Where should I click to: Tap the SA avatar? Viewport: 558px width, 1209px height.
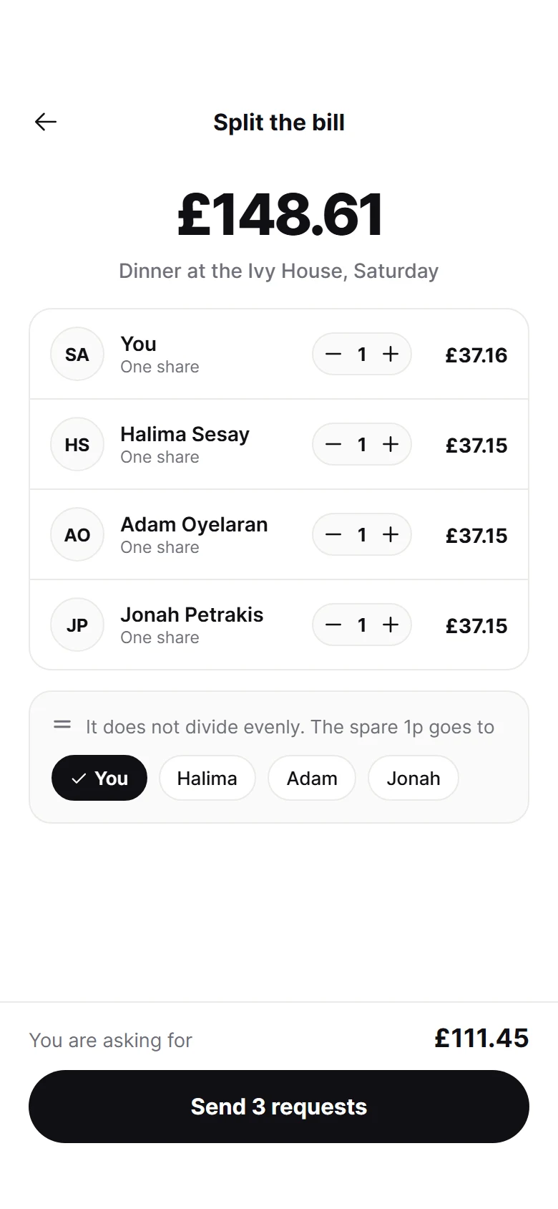(x=77, y=354)
